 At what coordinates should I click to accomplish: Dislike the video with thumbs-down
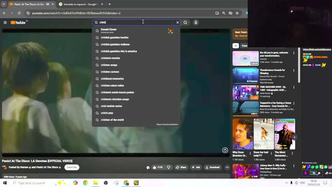click(x=169, y=167)
